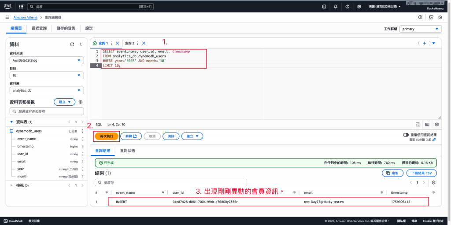
Task: Open the query tabs overflow dropdown arrow
Action: coord(434,43)
